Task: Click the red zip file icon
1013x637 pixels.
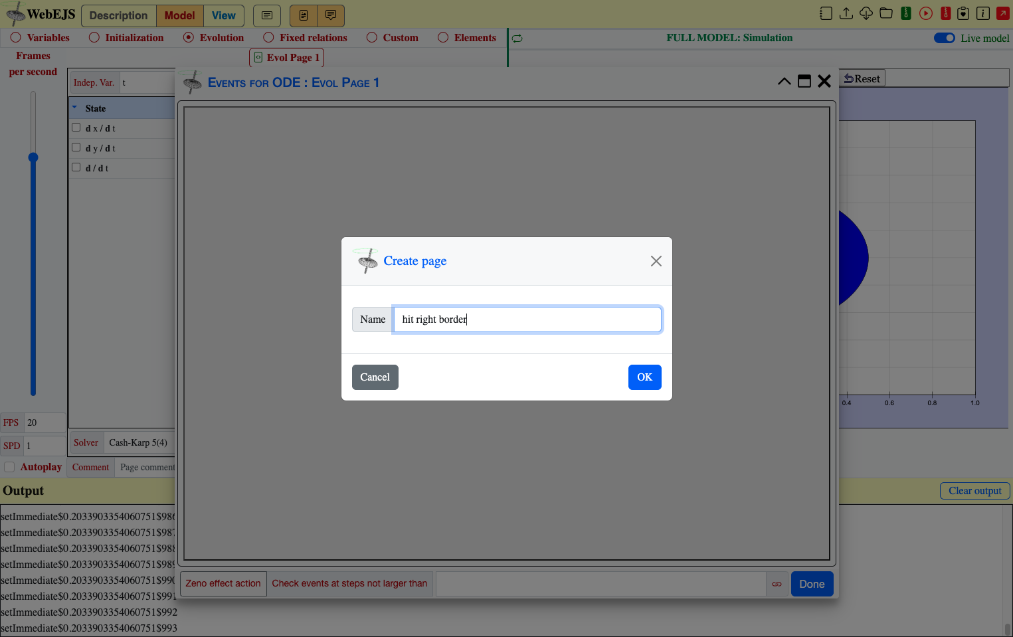Action: 946,13
